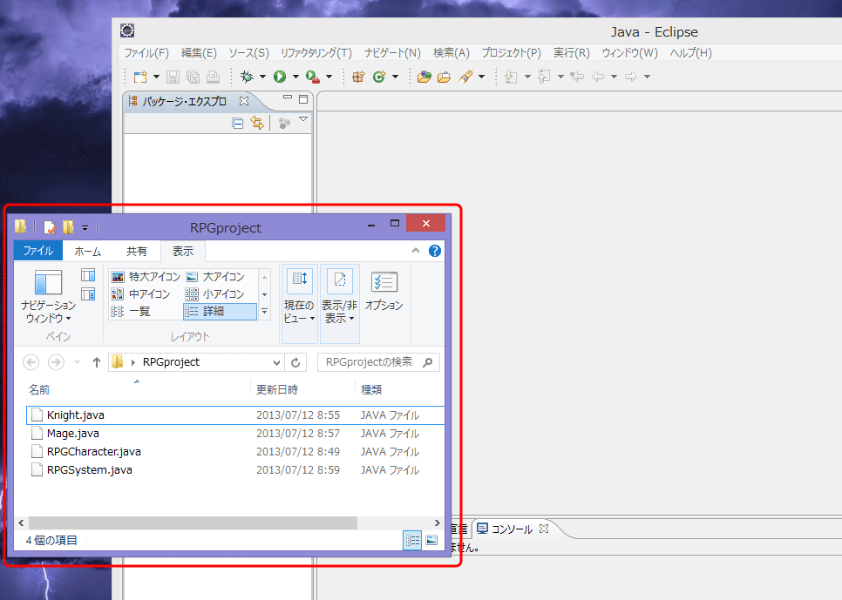Click the Save All icon in Eclipse toolbar

click(x=193, y=77)
